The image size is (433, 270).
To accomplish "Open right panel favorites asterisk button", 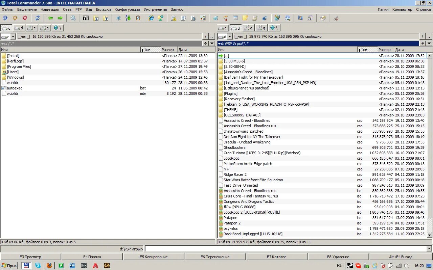I will click(x=423, y=43).
